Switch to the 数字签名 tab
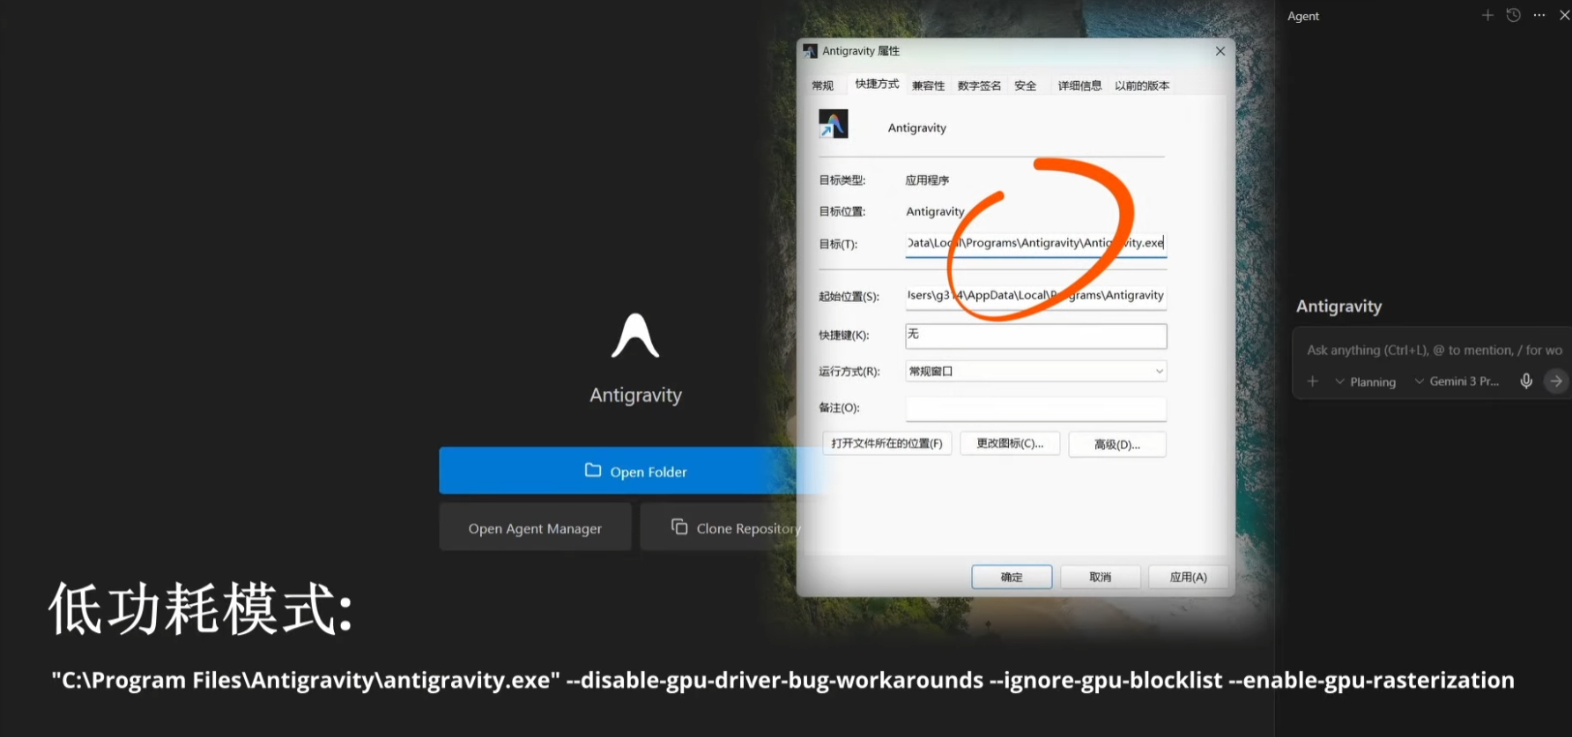The image size is (1572, 737). (x=979, y=85)
